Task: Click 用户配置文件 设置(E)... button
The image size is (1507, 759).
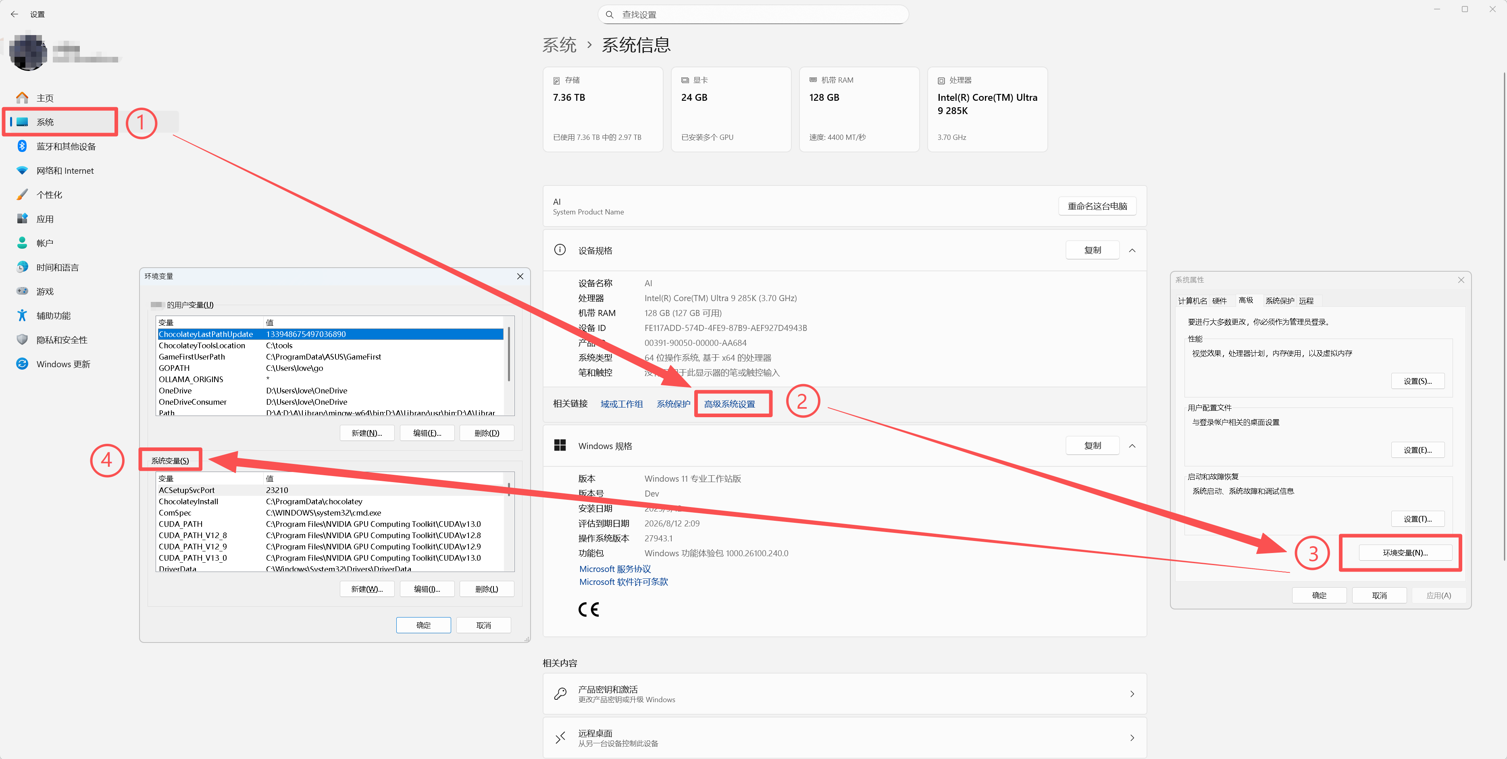Action: coord(1417,450)
